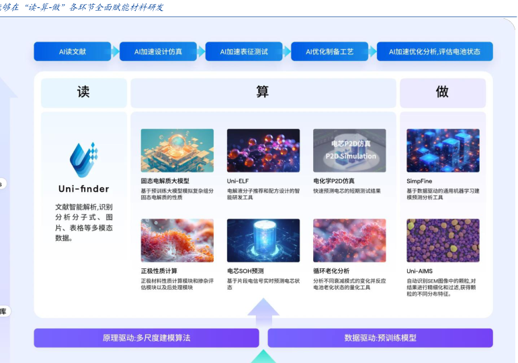
Task: Select the 算 column header
Action: (263, 93)
